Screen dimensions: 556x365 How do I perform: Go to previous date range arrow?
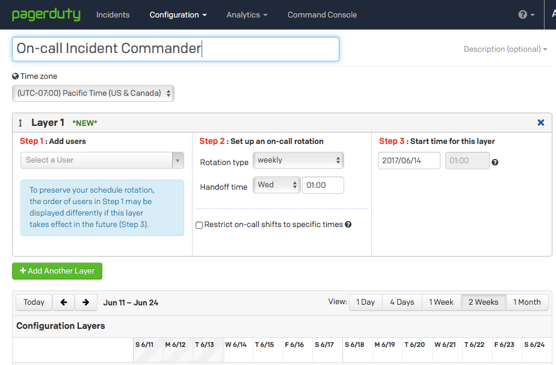click(x=63, y=302)
